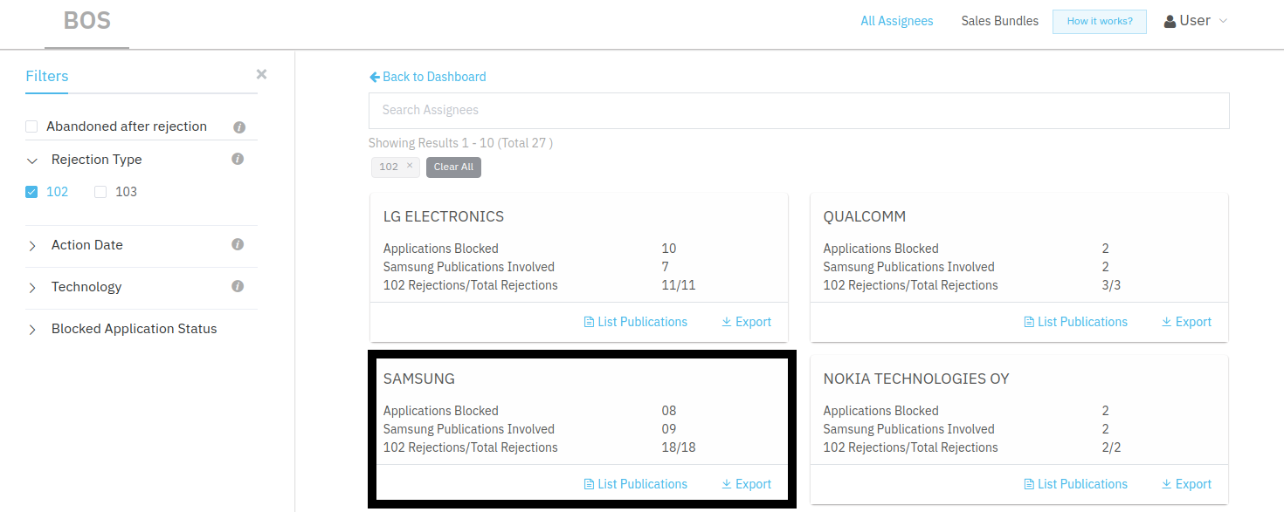1284x512 pixels.
Task: Show info icon for Action Date
Action: click(x=238, y=245)
